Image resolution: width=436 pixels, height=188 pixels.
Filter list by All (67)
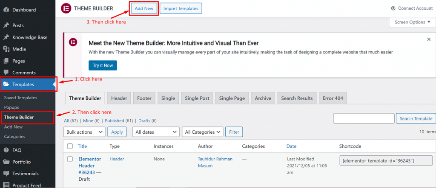71,121
